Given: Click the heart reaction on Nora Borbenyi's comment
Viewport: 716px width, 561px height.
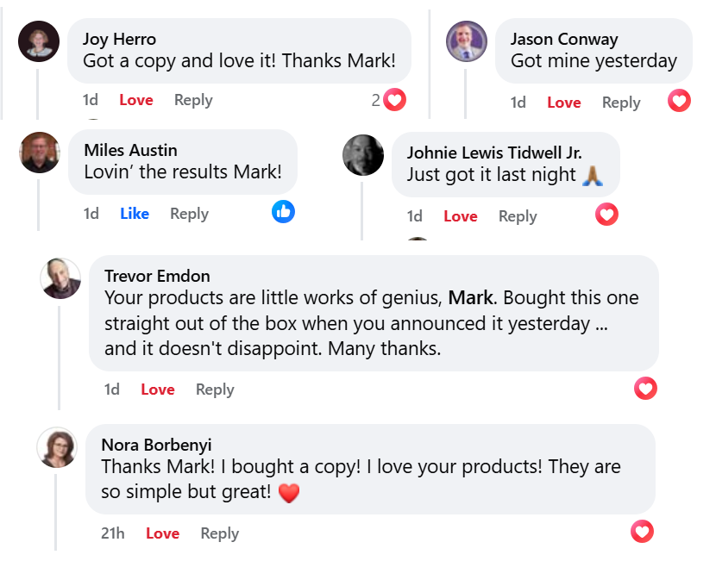Looking at the screenshot, I should point(642,531).
